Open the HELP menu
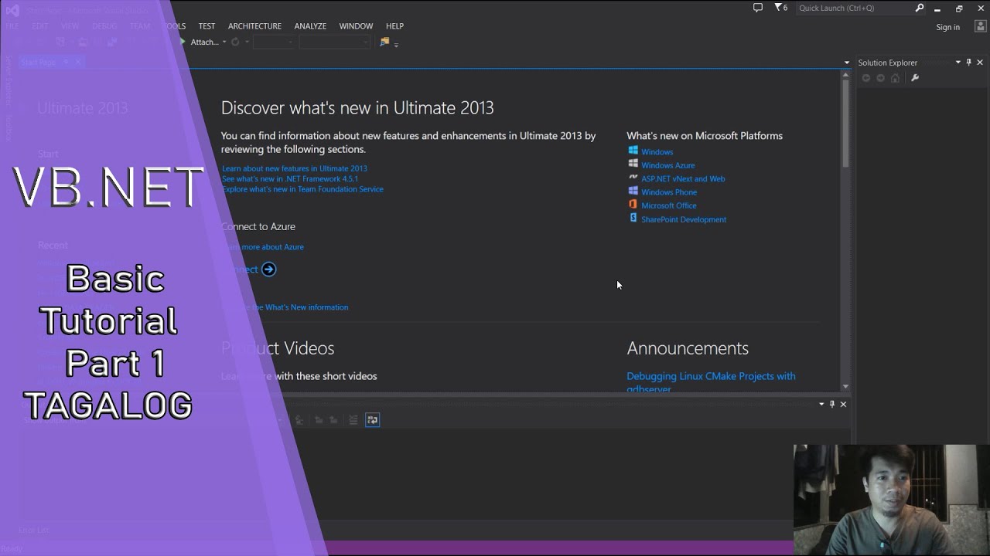Viewport: 990px width, 556px height. 394,26
